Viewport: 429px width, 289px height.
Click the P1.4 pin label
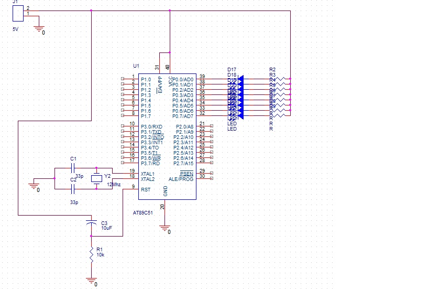pos(146,101)
